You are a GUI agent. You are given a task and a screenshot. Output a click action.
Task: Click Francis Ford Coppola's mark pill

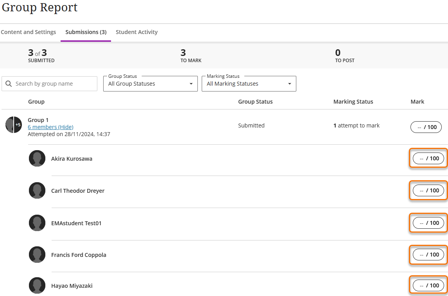coord(428,255)
